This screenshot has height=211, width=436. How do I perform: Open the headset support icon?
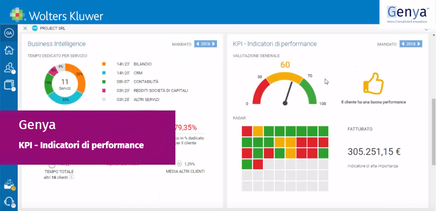point(9,202)
